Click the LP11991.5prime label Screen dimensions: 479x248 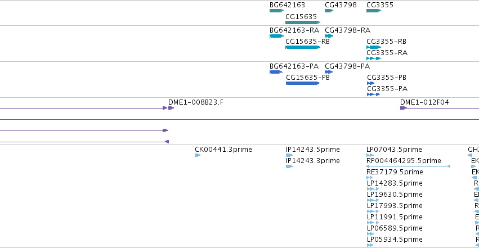tap(395, 217)
